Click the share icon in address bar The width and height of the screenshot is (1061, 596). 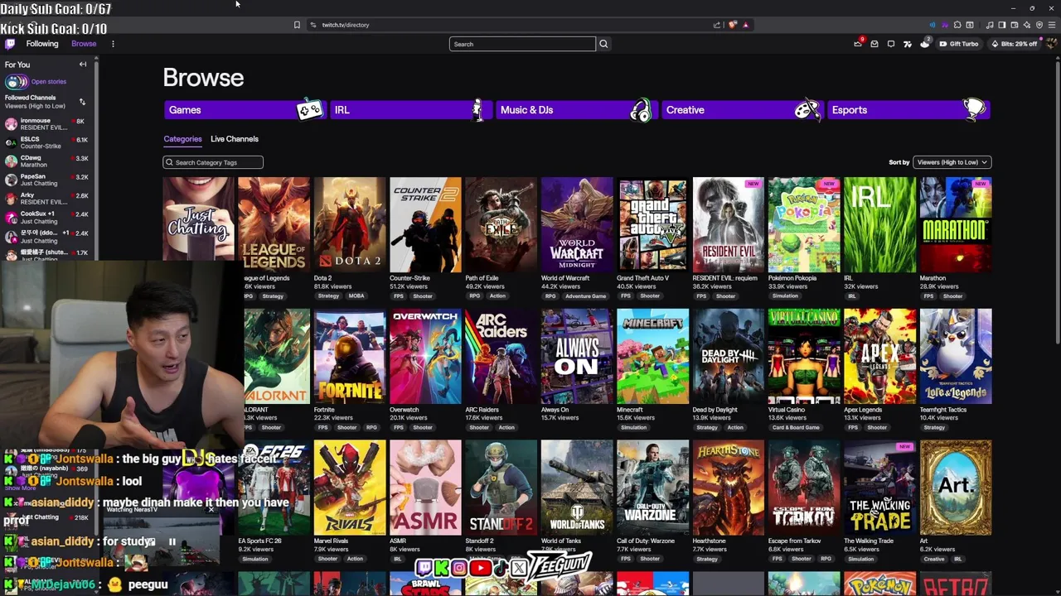(717, 25)
